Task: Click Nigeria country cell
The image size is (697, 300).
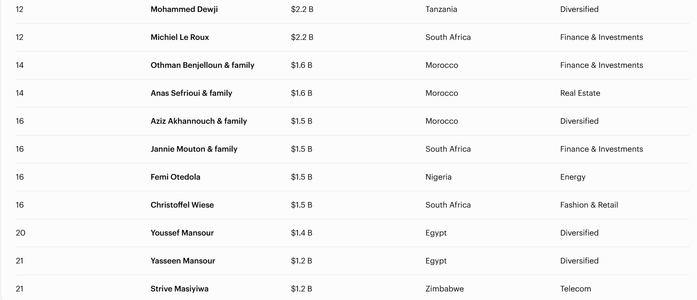Action: pos(439,177)
